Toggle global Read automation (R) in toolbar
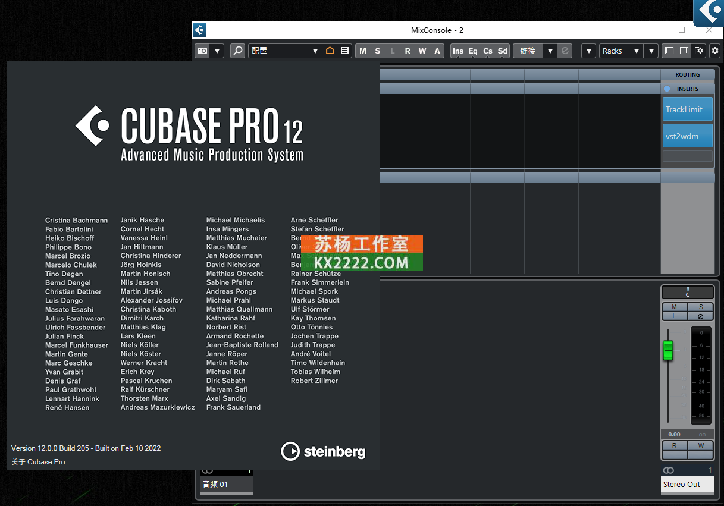Image resolution: width=724 pixels, height=506 pixels. 408,51
